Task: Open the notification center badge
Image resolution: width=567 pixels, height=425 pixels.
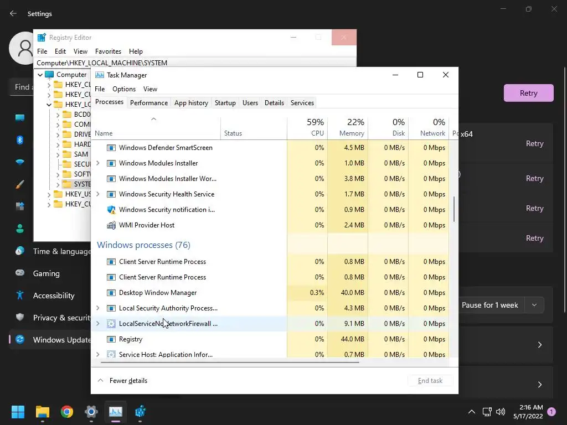Action: [551, 412]
